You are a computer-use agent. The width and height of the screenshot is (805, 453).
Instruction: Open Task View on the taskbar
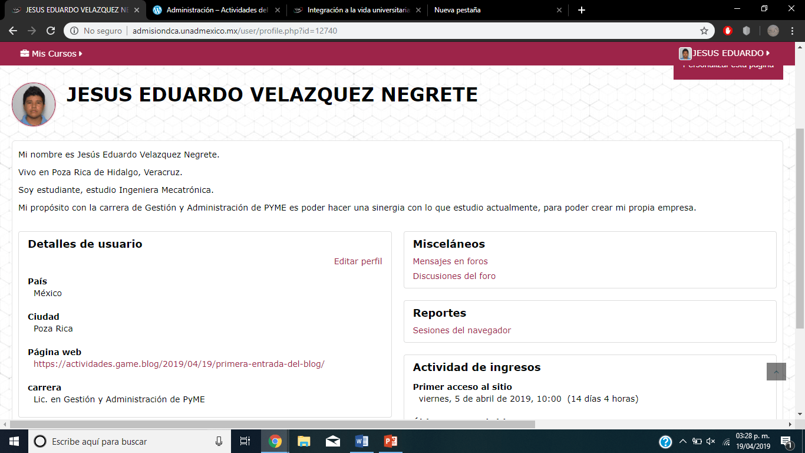(245, 441)
